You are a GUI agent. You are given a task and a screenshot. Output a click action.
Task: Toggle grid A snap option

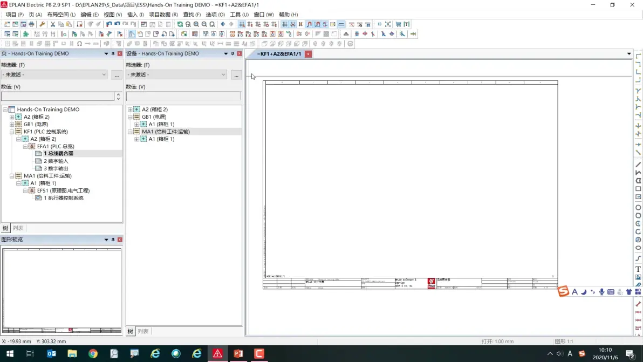[242, 24]
